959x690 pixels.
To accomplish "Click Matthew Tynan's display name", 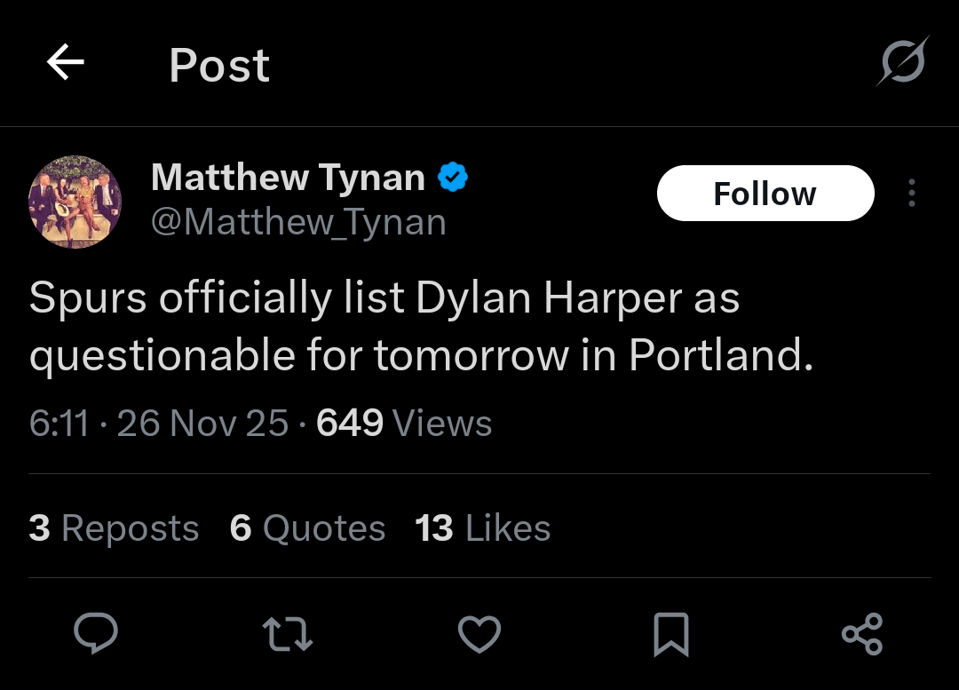I will [x=289, y=177].
